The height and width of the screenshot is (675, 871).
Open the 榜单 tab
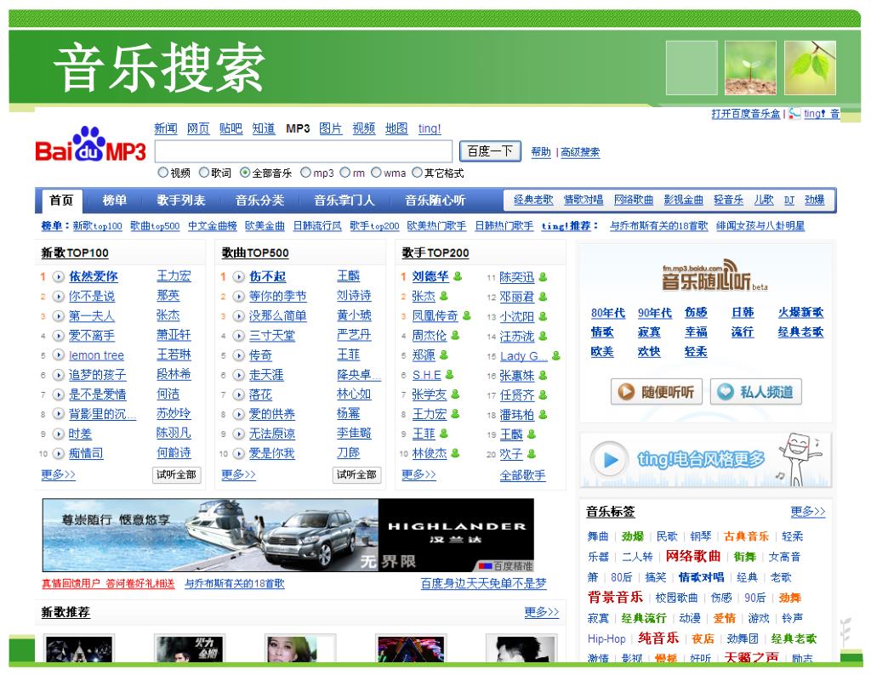pyautogui.click(x=115, y=201)
